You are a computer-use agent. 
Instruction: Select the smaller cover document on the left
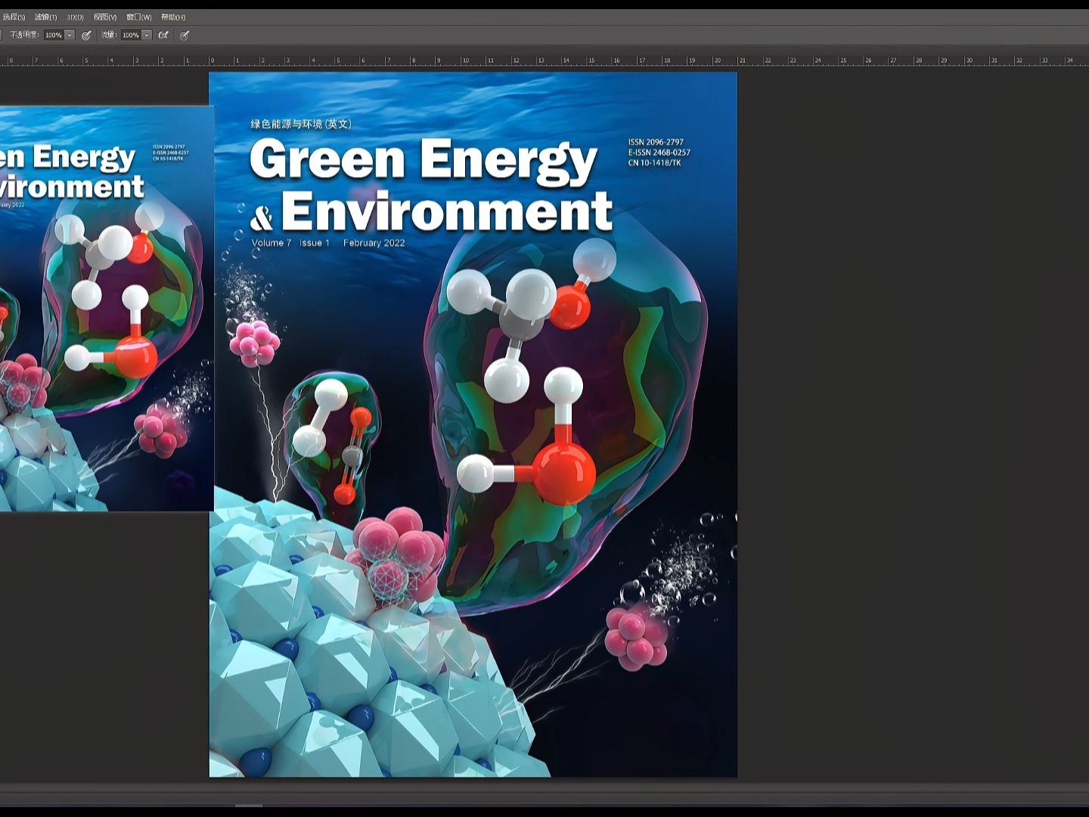[106, 309]
